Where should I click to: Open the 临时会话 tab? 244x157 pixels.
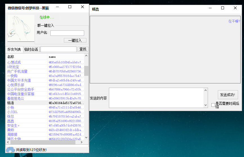(x=31, y=49)
